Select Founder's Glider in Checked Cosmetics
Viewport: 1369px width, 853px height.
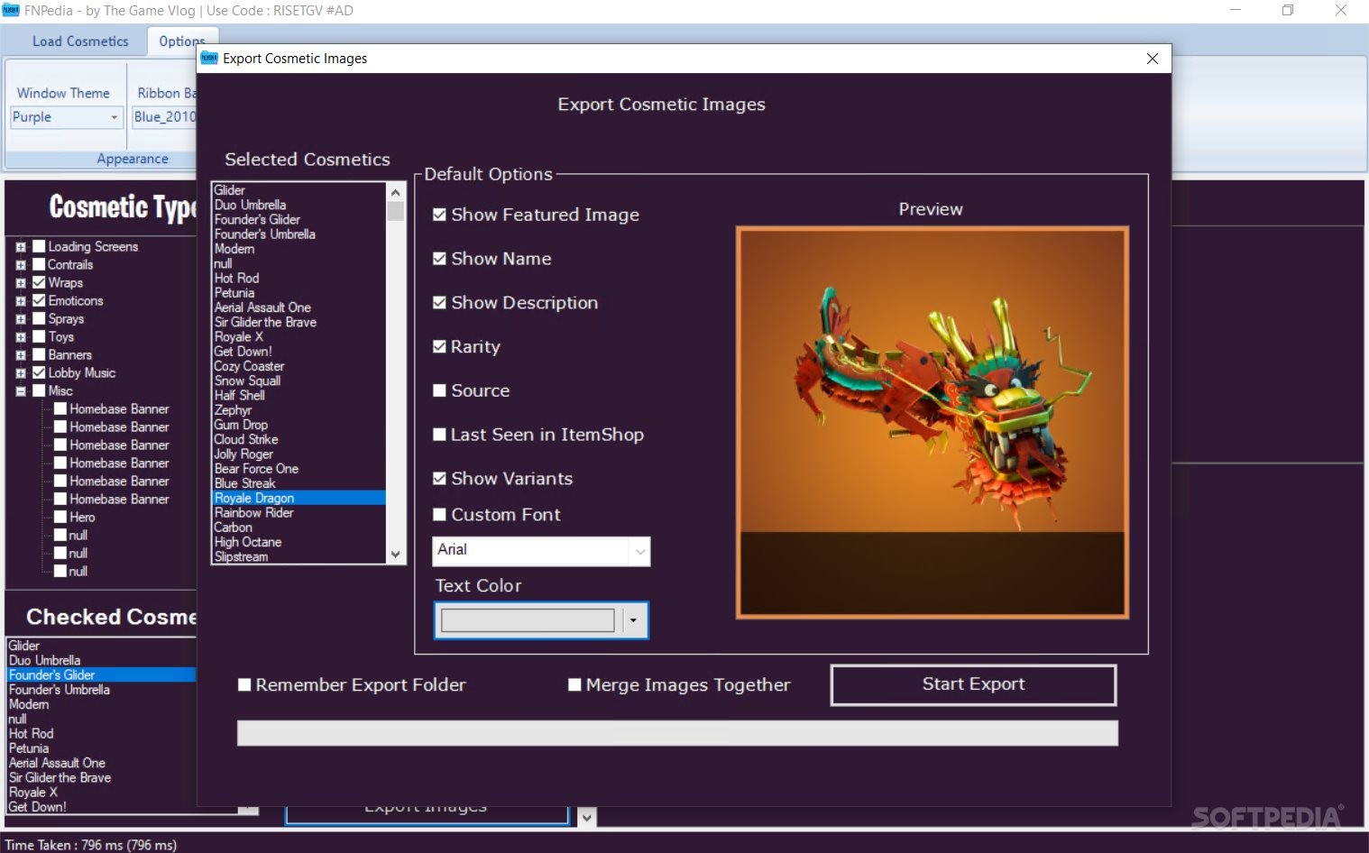point(102,674)
